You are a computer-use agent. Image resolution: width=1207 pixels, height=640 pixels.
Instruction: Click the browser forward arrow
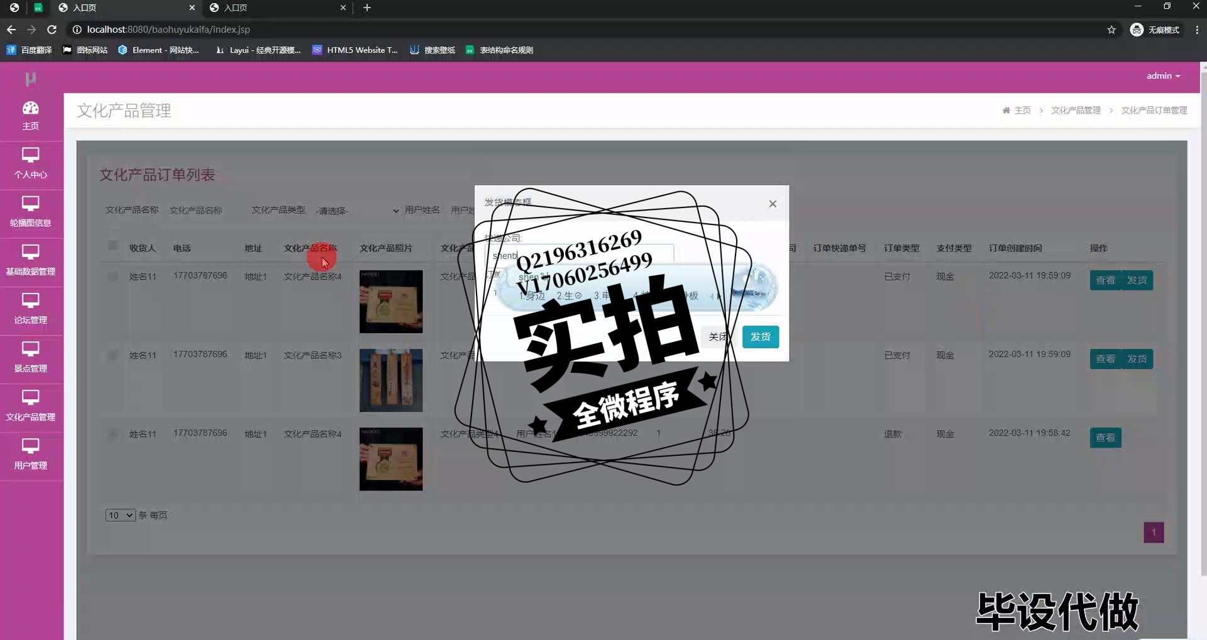point(31,30)
